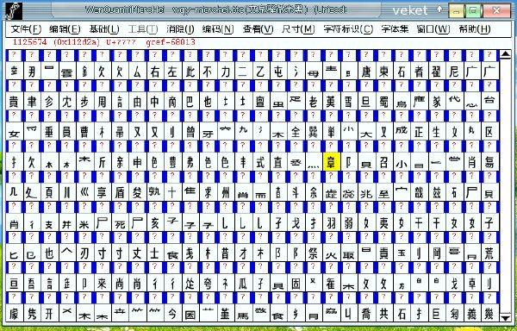
Task: Click the FontForge icon in the title bar
Action: (14, 11)
